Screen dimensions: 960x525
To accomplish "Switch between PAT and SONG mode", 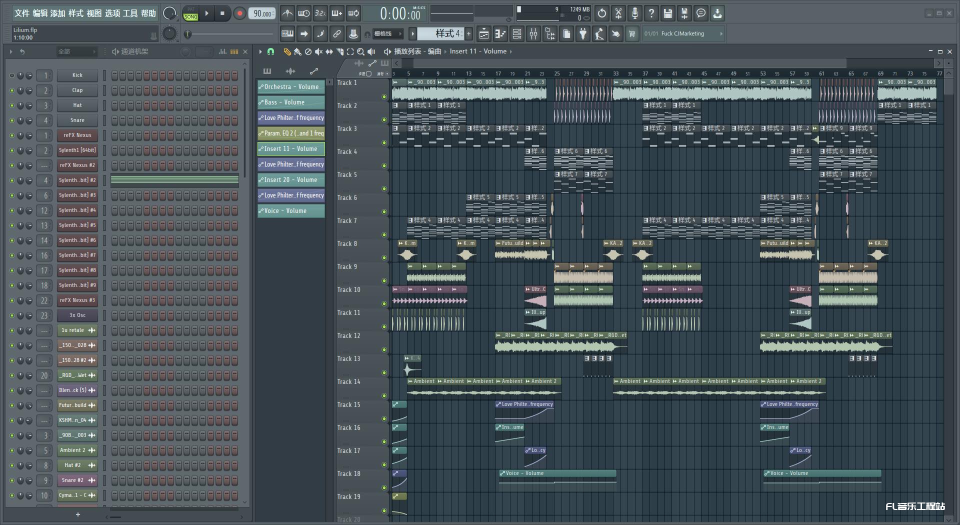I will [x=191, y=13].
